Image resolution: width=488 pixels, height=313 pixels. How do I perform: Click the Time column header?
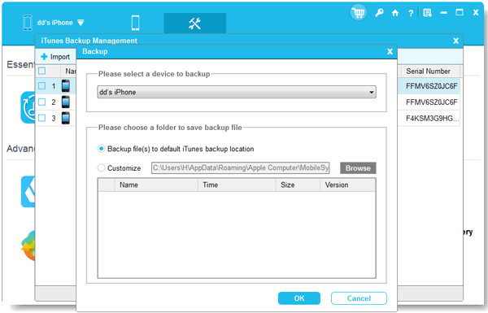click(x=237, y=185)
